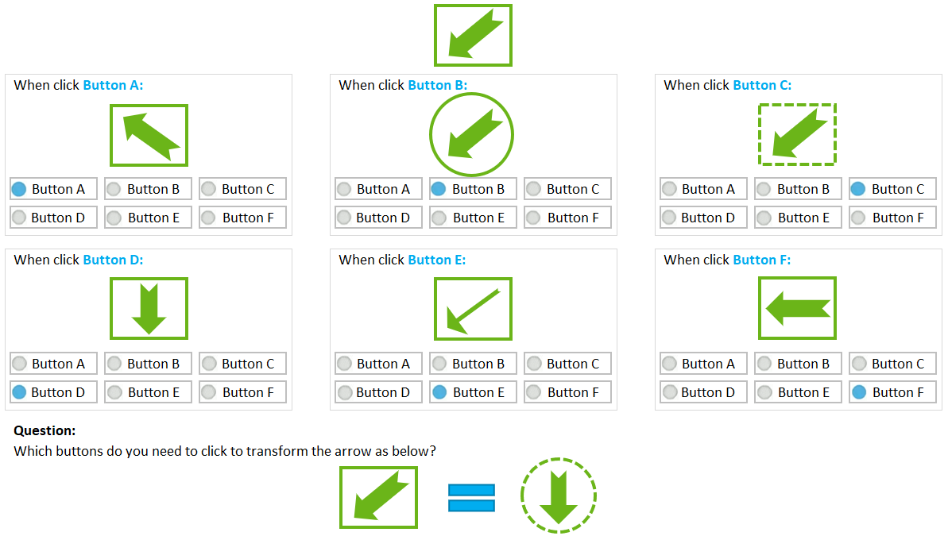
Task: Select Button F radio in the Button A panel
Action: 209,218
